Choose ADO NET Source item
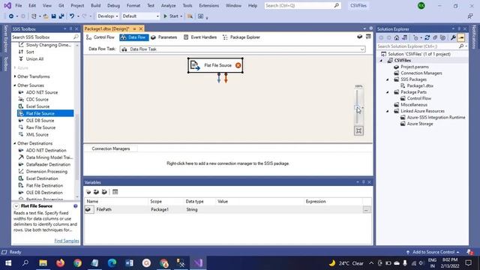Viewport: 480px width, 270px height. 42,92
